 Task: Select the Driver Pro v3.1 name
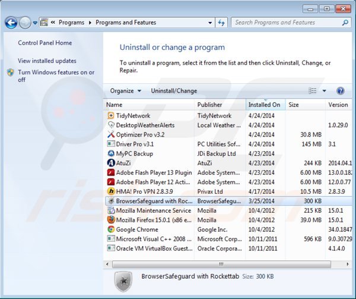pyautogui.click(x=135, y=144)
